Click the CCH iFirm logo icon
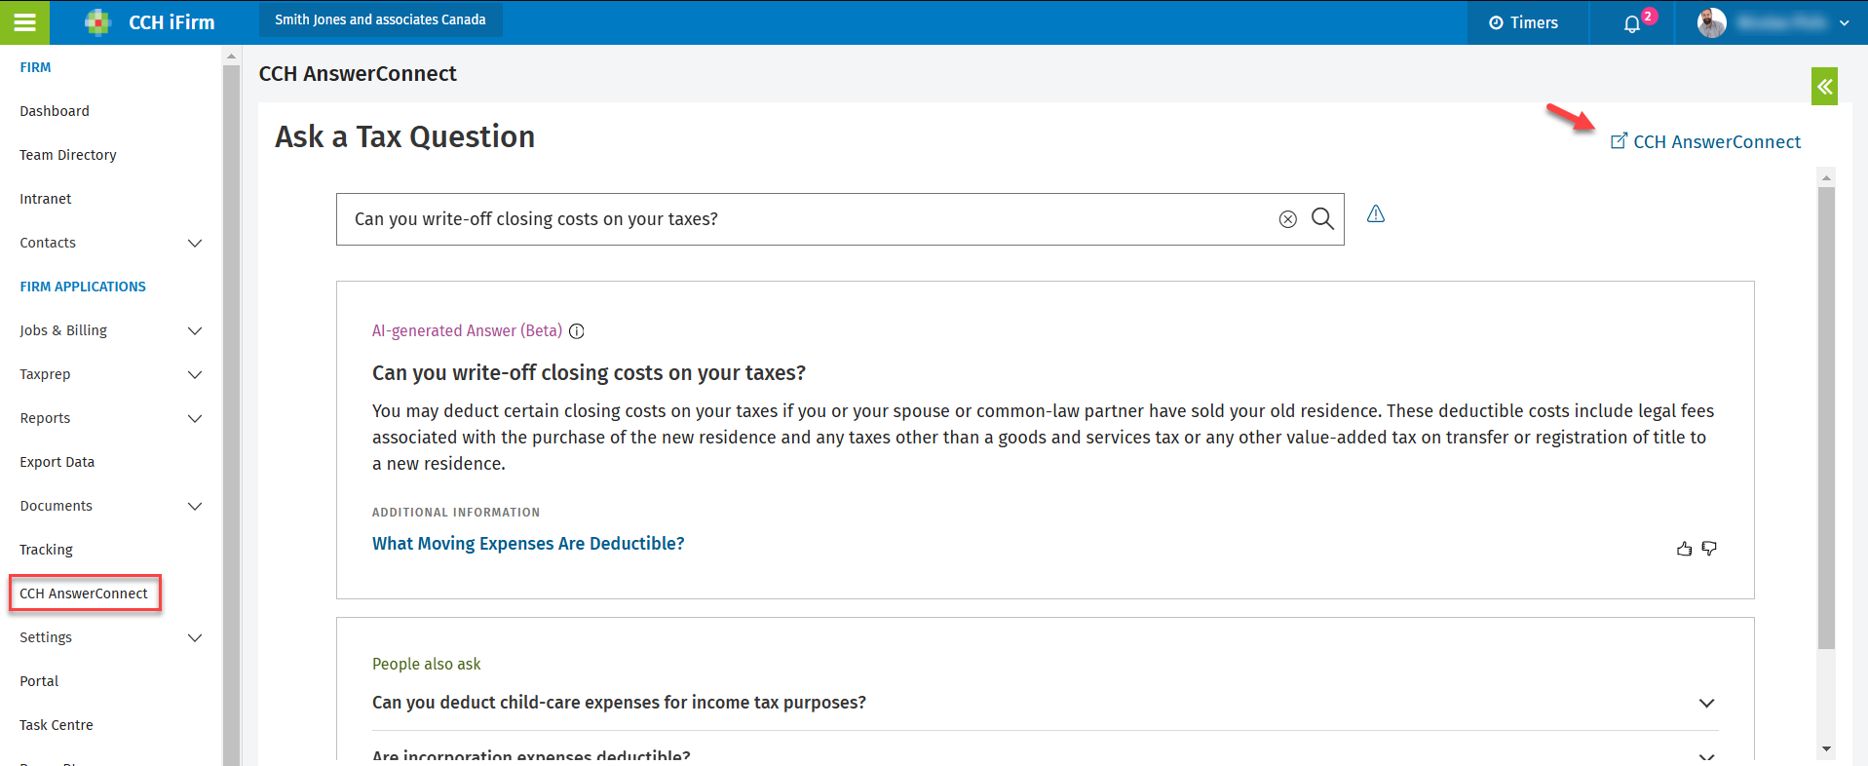The width and height of the screenshot is (1868, 766). click(97, 21)
